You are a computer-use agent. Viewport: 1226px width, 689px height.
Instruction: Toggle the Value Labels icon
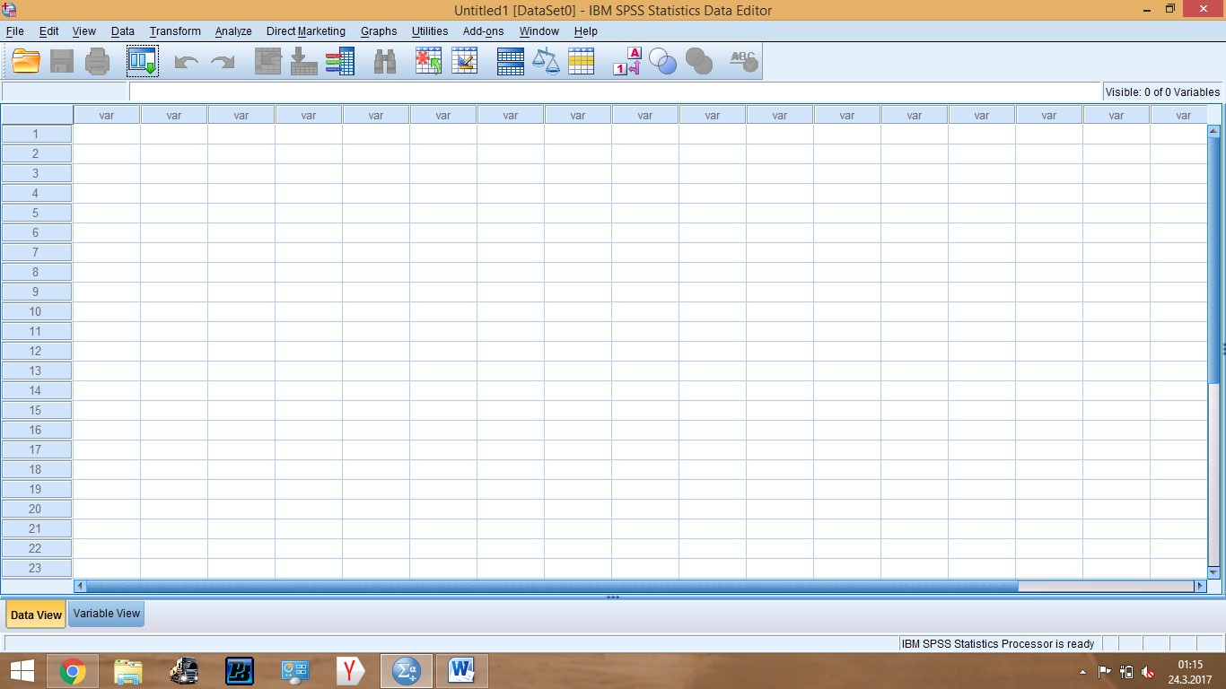tap(627, 61)
